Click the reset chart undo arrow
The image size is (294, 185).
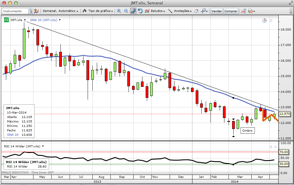click(140, 11)
